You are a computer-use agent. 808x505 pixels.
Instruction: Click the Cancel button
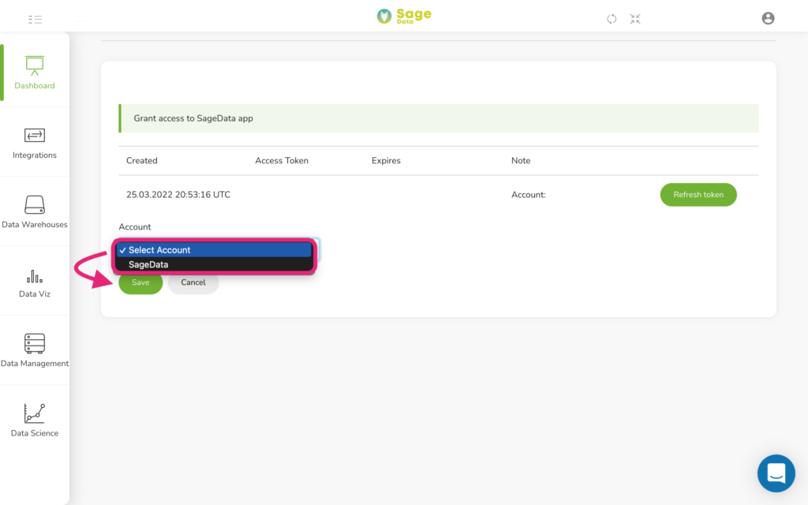193,282
